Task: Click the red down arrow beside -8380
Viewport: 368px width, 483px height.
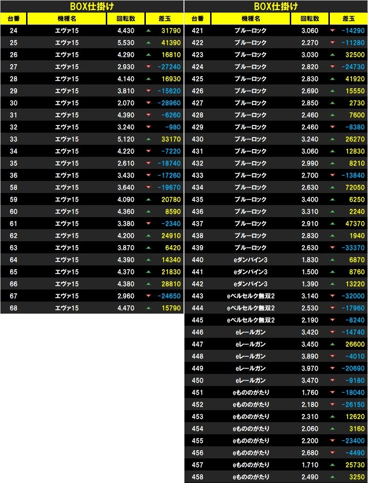Action: tap(332, 127)
